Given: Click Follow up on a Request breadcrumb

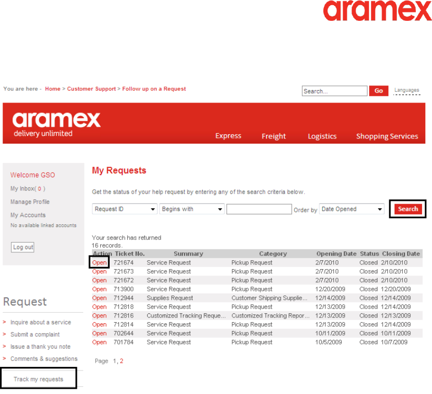Looking at the screenshot, I should pyautogui.click(x=154, y=89).
